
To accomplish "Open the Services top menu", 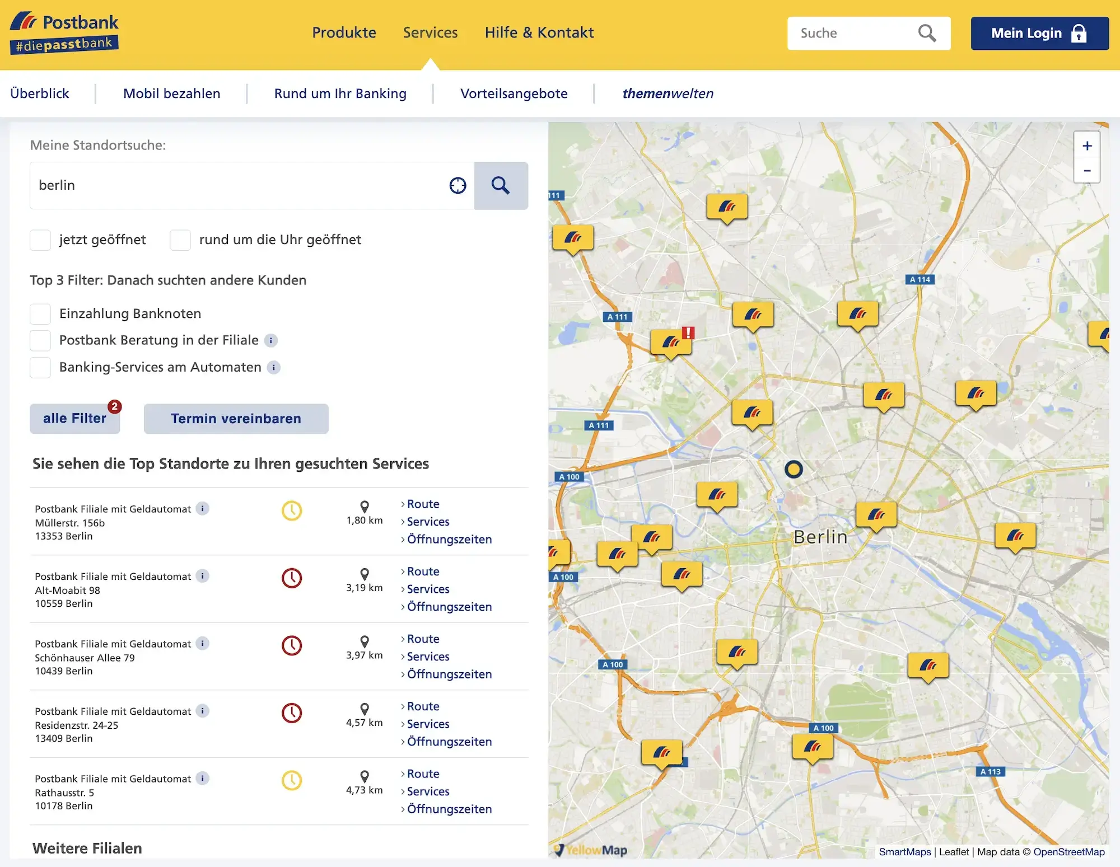I will pyautogui.click(x=430, y=32).
